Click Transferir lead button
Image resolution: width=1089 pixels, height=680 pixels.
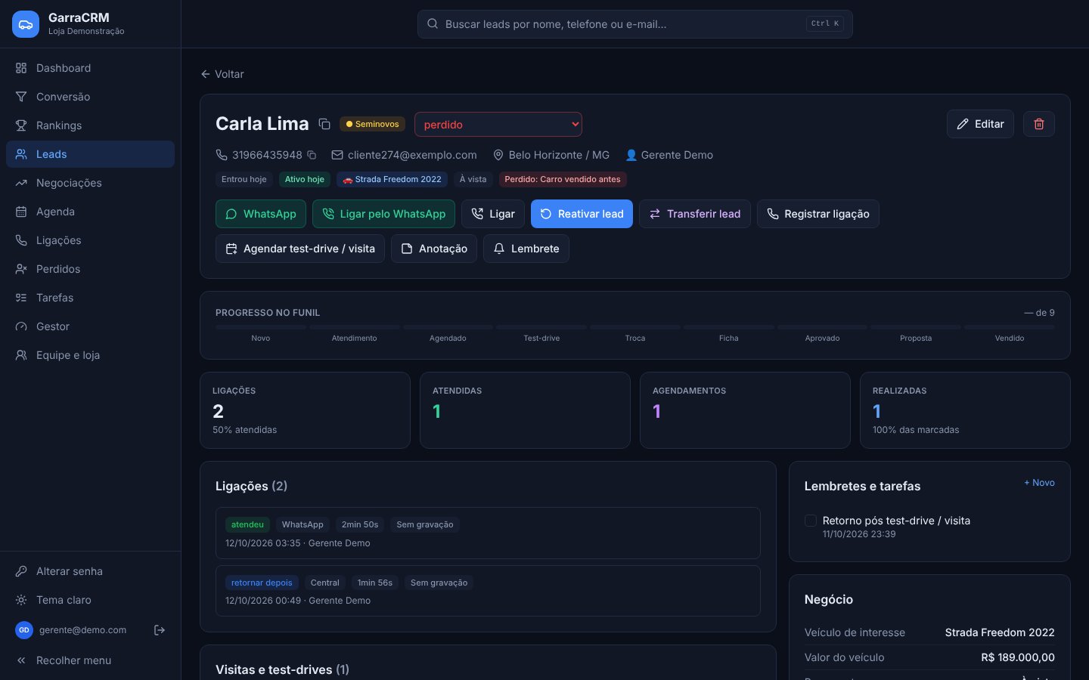(x=695, y=214)
